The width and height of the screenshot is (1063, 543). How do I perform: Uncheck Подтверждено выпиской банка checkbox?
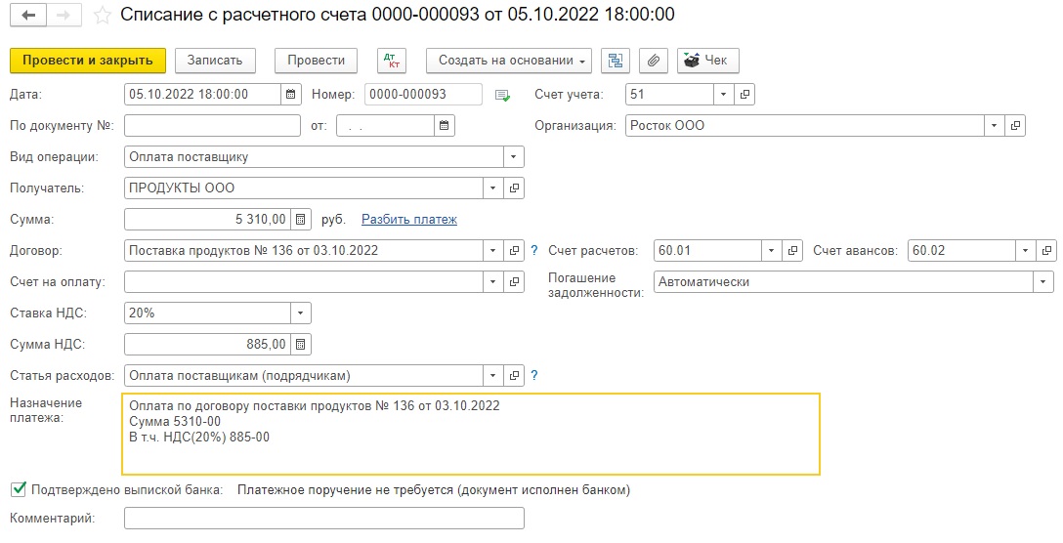click(19, 488)
